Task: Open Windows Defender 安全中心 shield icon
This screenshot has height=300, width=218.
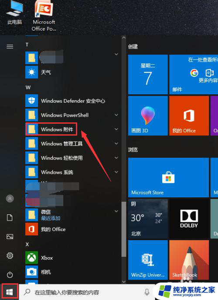Action: pyautogui.click(x=32, y=100)
